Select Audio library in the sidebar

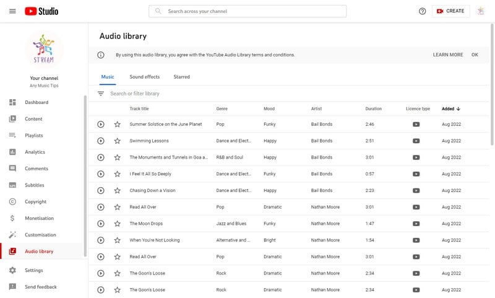(41, 252)
